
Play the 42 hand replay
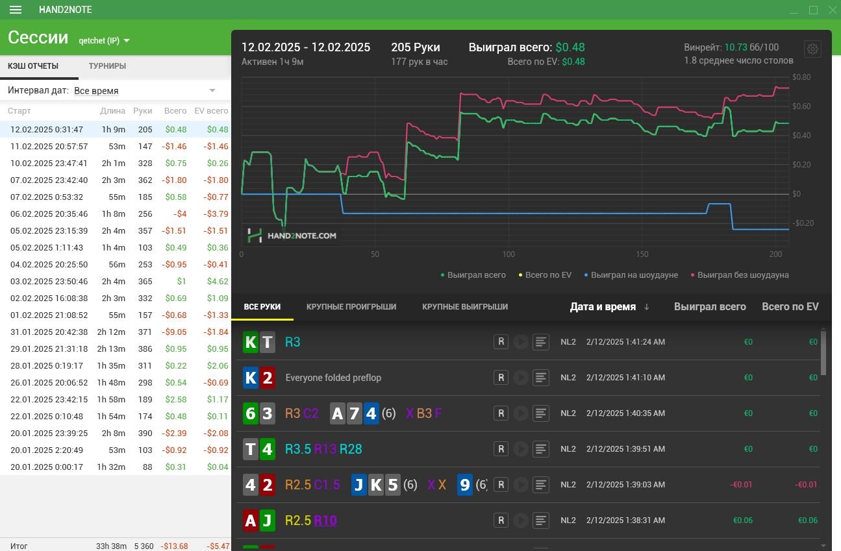coord(521,484)
